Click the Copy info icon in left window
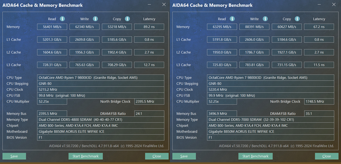The width and height of the screenshot is (341, 164). (x=127, y=19)
